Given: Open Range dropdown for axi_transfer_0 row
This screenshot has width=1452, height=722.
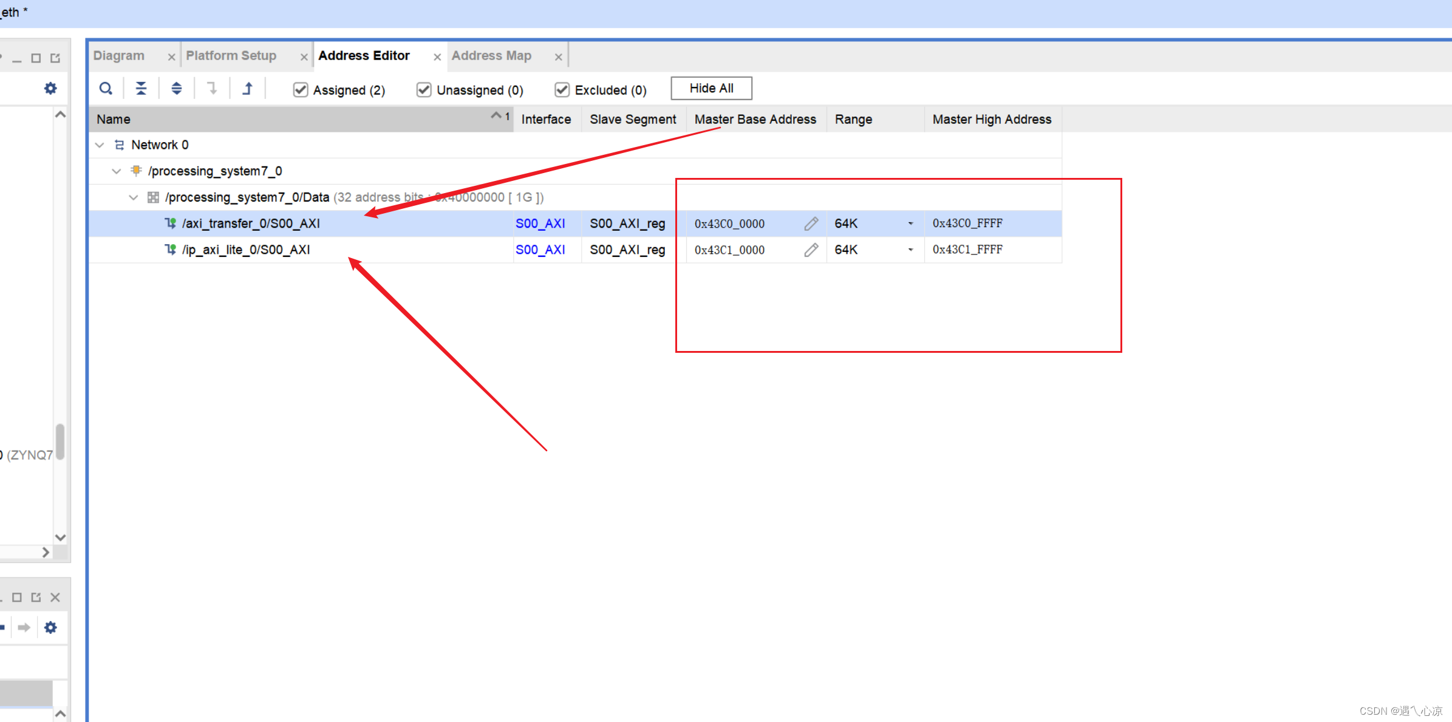Looking at the screenshot, I should tap(910, 223).
